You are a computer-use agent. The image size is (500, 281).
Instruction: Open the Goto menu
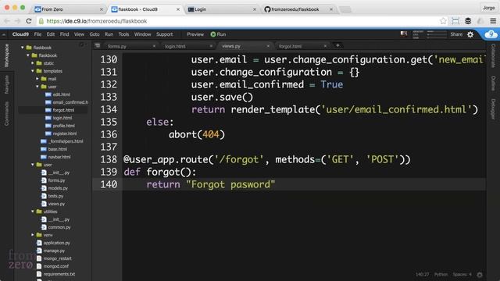tap(95, 34)
